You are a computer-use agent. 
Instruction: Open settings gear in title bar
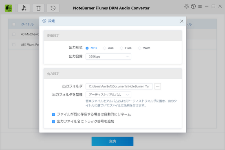186,7
